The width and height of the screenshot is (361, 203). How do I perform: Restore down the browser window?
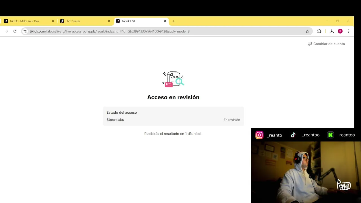[x=338, y=21]
